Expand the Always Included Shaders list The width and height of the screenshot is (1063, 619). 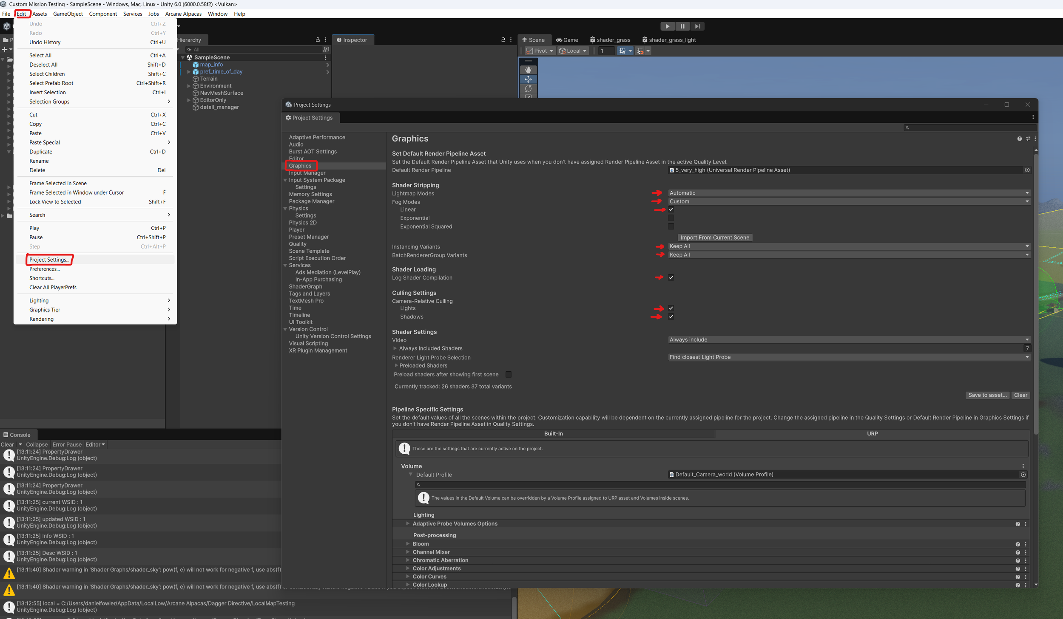click(x=395, y=348)
